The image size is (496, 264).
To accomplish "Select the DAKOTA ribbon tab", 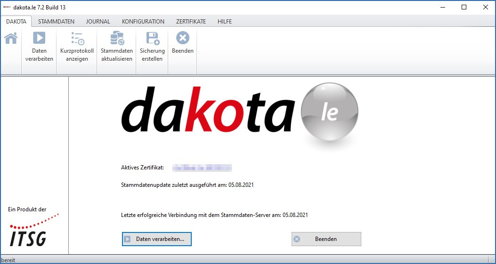I will pyautogui.click(x=16, y=21).
